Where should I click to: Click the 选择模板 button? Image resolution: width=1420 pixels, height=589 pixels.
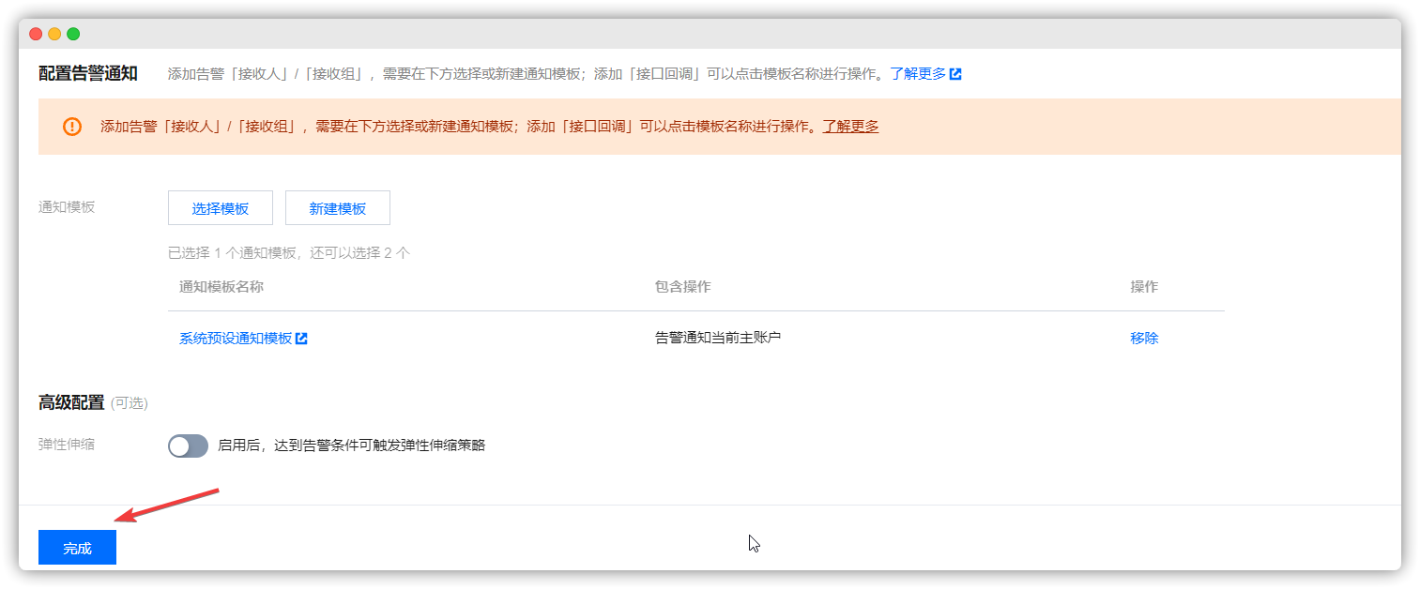[x=220, y=207]
